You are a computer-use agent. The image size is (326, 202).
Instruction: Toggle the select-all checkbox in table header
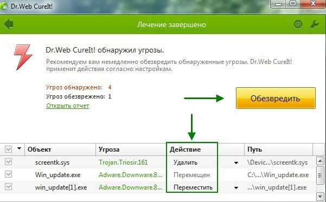coord(8,149)
